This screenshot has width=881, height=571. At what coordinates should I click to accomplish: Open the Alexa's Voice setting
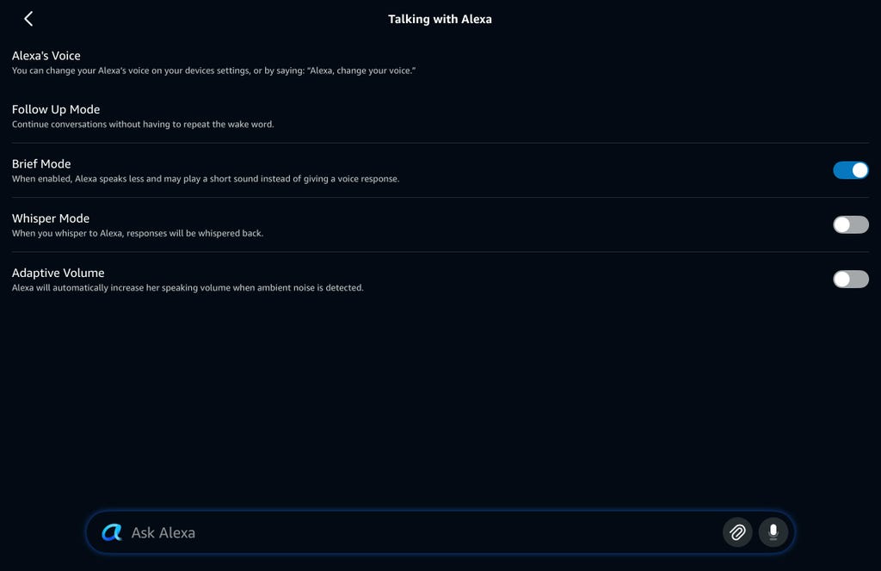pyautogui.click(x=46, y=56)
